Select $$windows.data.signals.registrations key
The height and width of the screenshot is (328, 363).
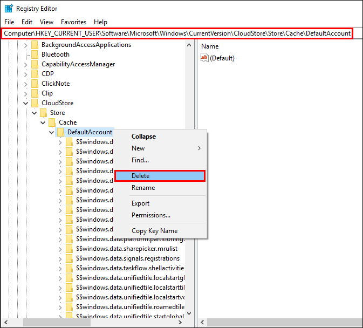(x=128, y=258)
